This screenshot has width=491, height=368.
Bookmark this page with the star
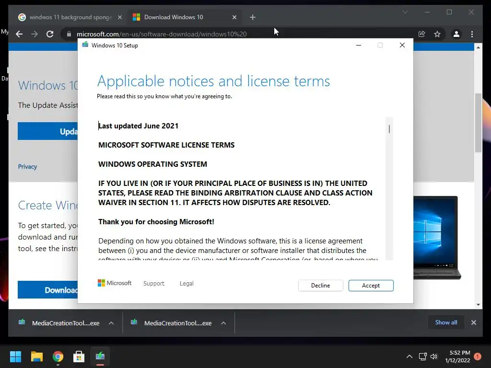(437, 34)
